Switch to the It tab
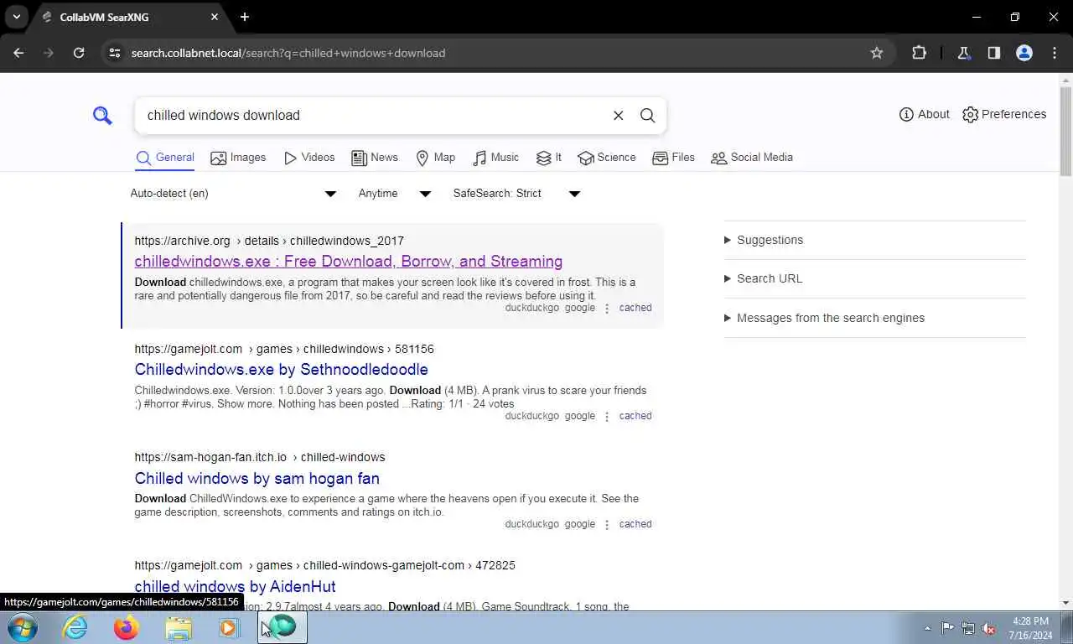 (x=549, y=158)
